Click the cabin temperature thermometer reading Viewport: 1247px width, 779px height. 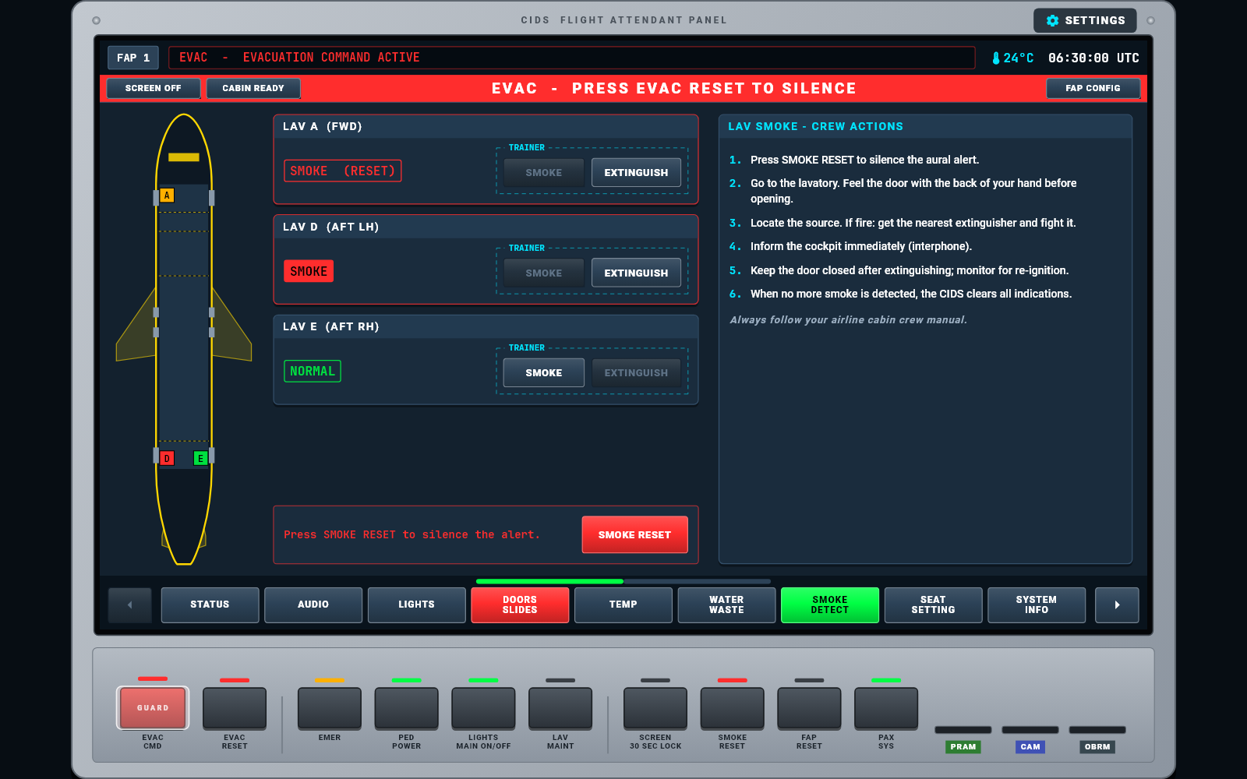click(1012, 58)
